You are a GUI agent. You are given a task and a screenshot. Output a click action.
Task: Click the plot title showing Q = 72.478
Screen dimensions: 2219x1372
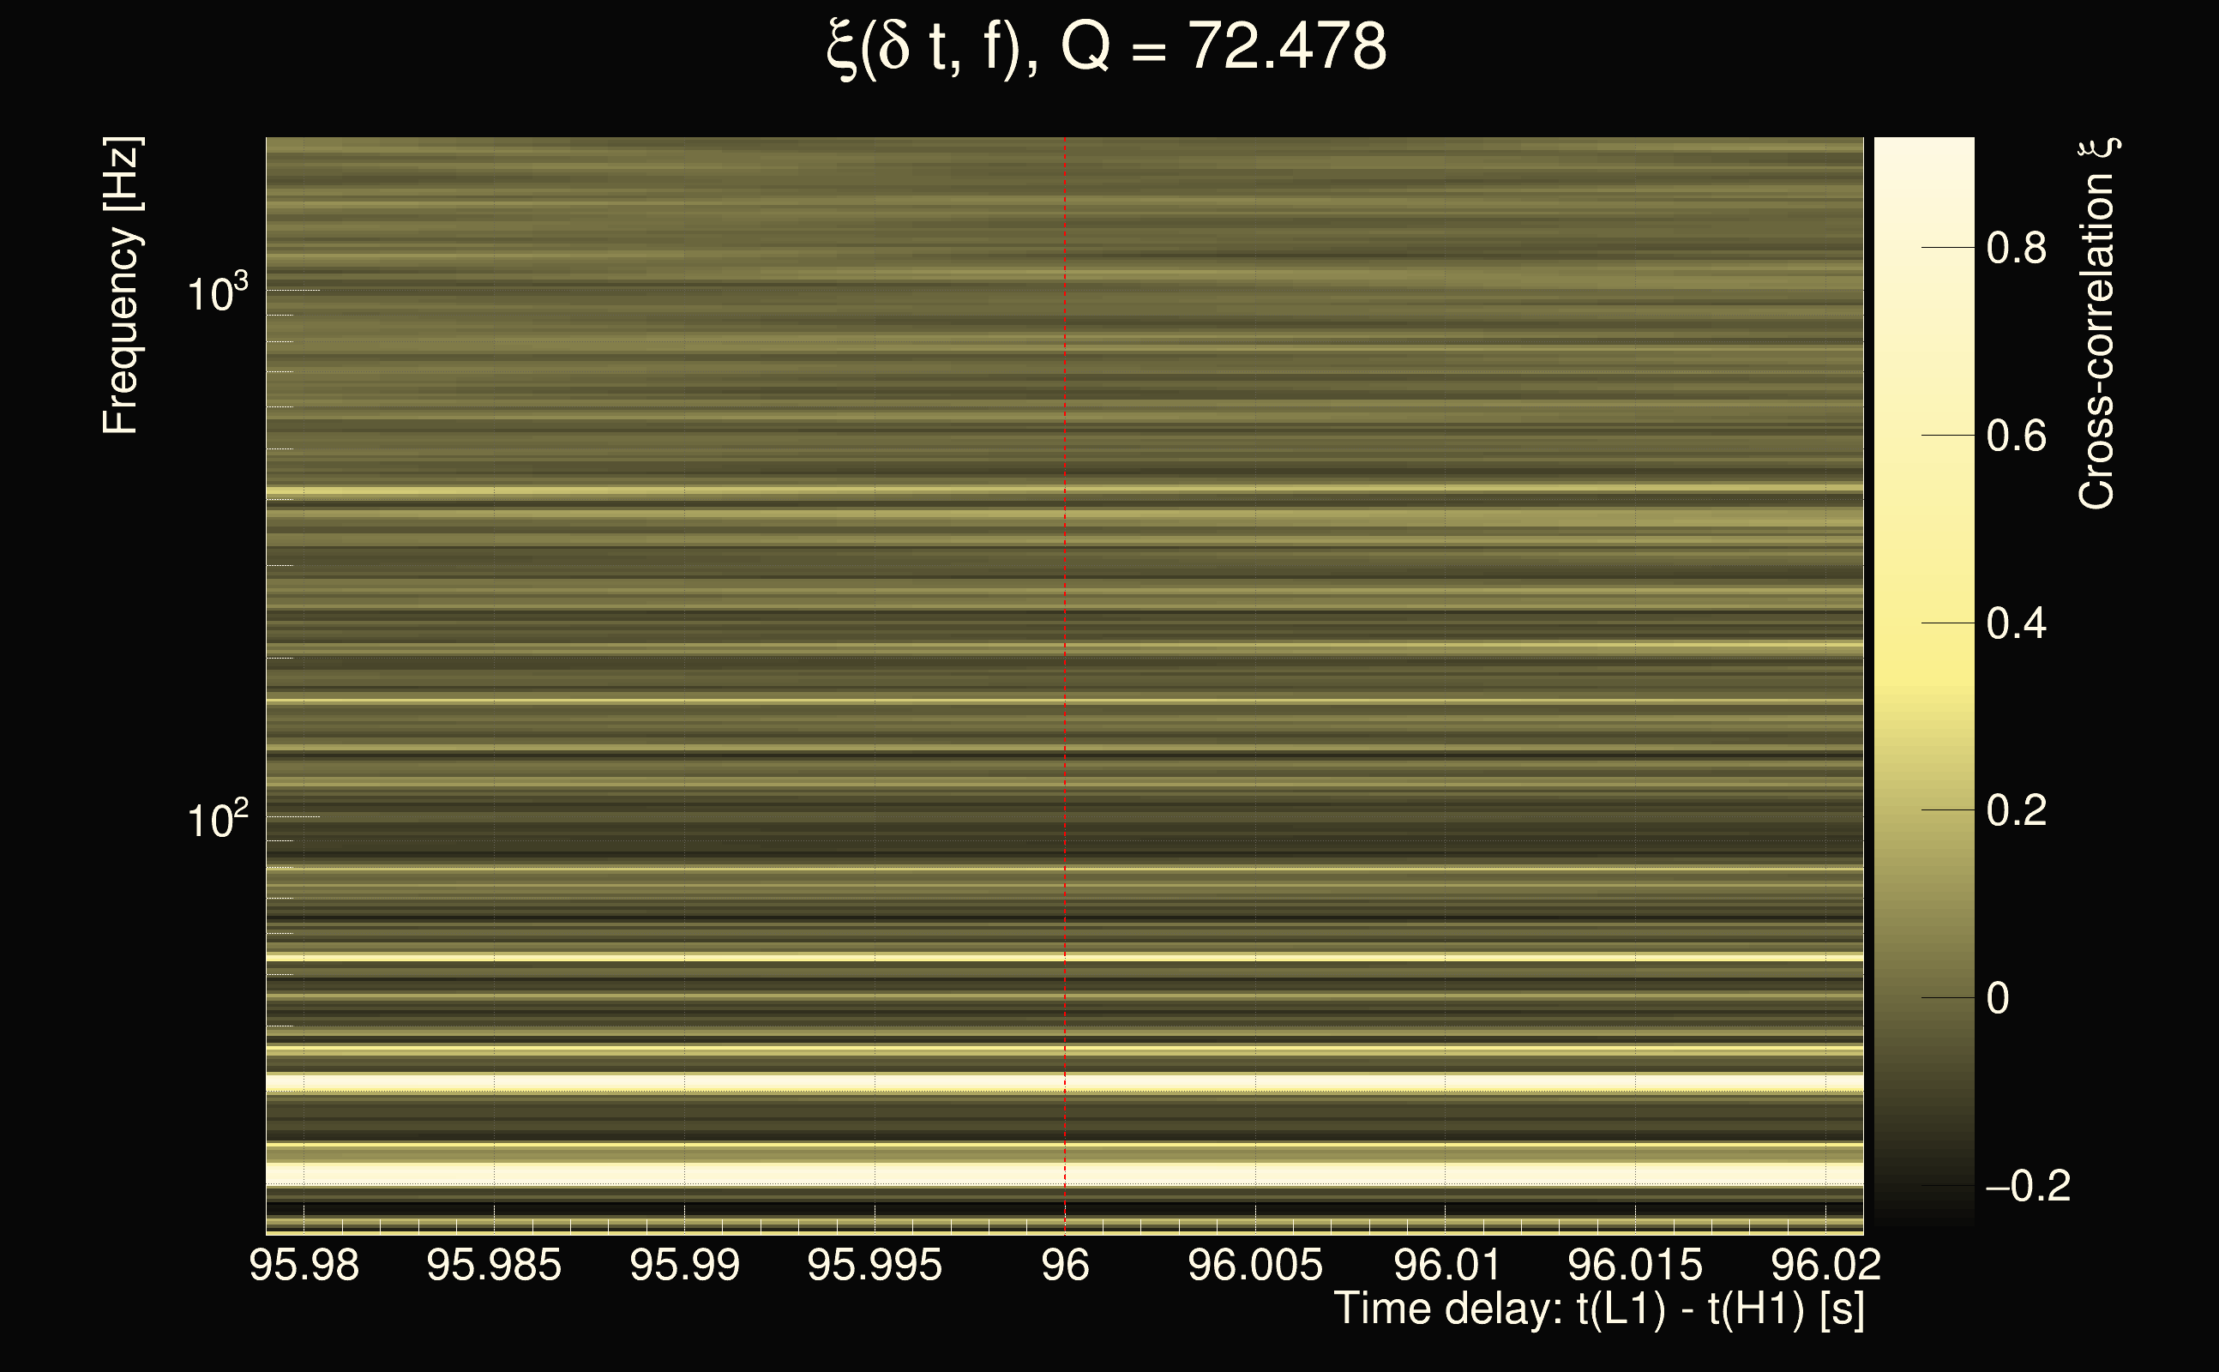pyautogui.click(x=1107, y=47)
